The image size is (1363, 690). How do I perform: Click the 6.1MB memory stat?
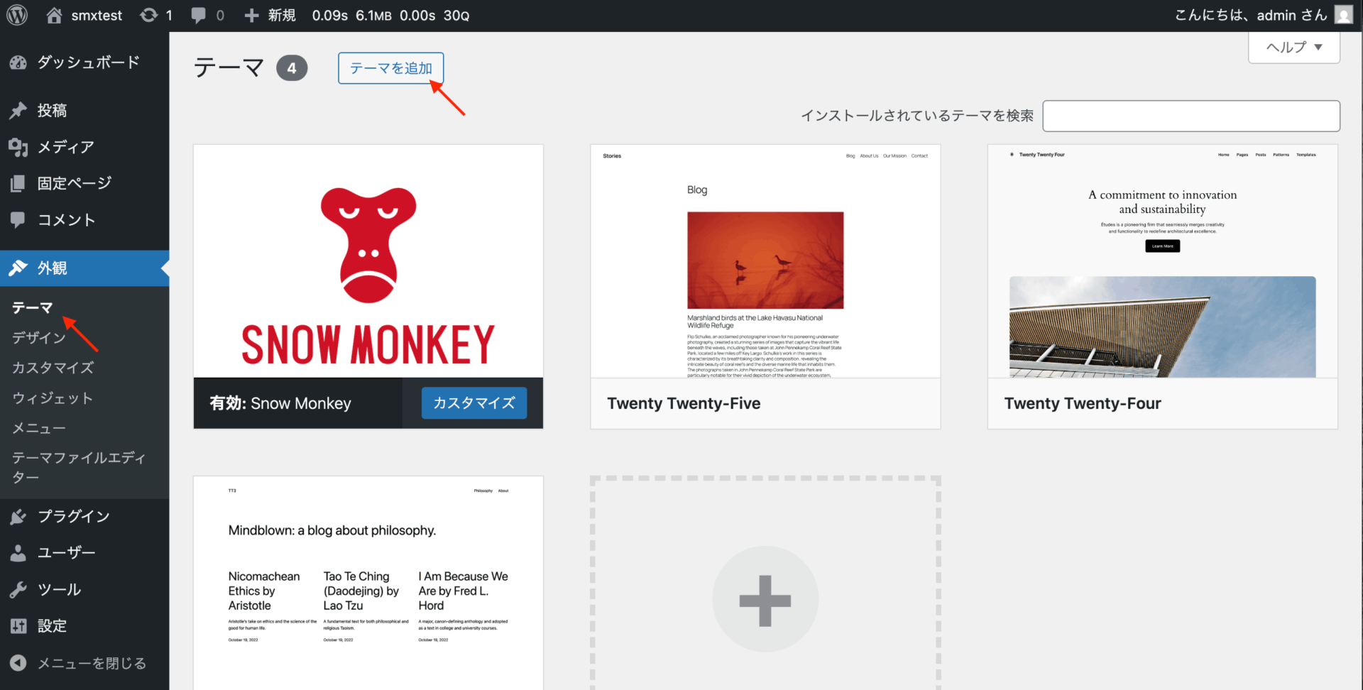(x=373, y=15)
